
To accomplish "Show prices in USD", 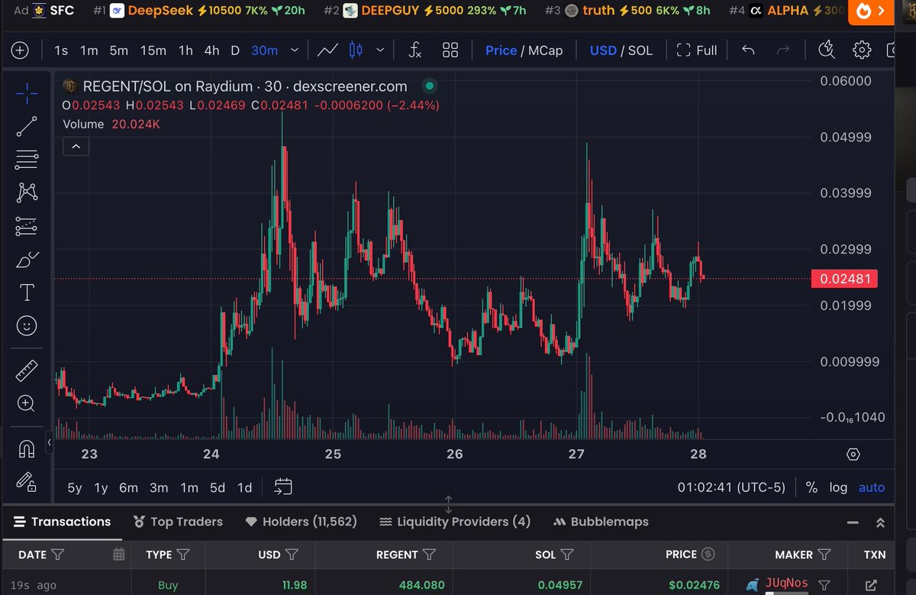I will coord(603,50).
